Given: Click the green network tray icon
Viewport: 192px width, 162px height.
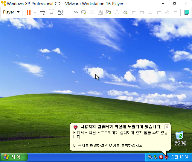Looking at the screenshot, I should pyautogui.click(x=156, y=157).
